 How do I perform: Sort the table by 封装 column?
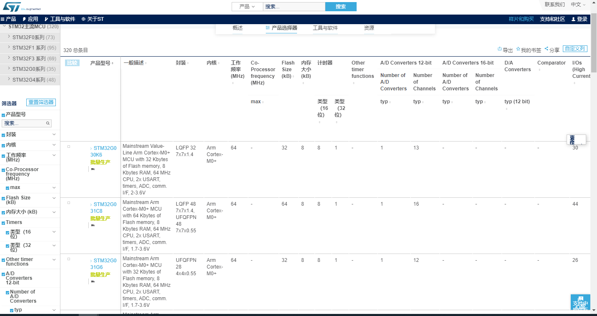tap(188, 63)
